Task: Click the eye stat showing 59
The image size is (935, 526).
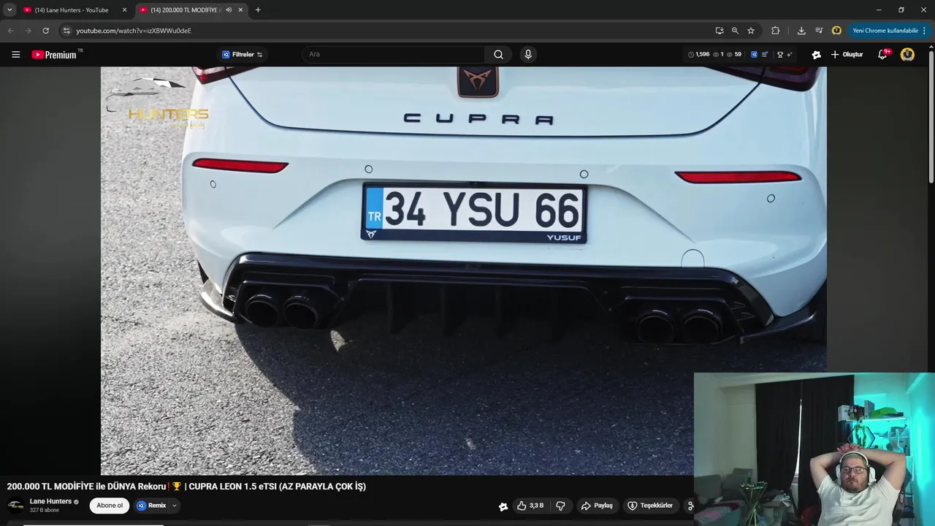Action: pos(734,54)
